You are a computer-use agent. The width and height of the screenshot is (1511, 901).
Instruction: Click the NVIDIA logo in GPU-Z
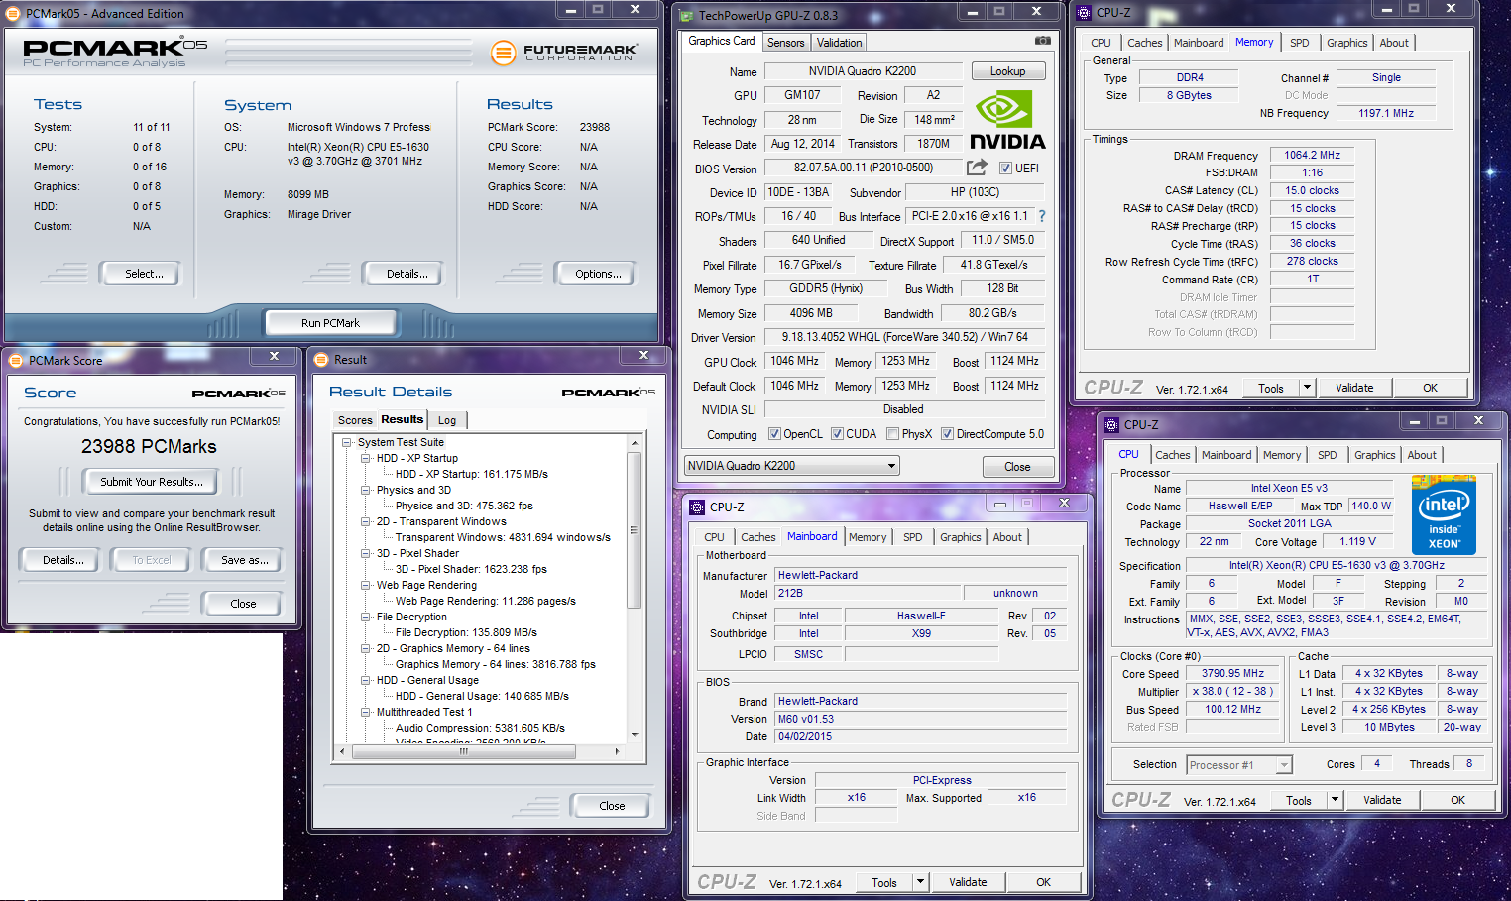pos(1007,121)
